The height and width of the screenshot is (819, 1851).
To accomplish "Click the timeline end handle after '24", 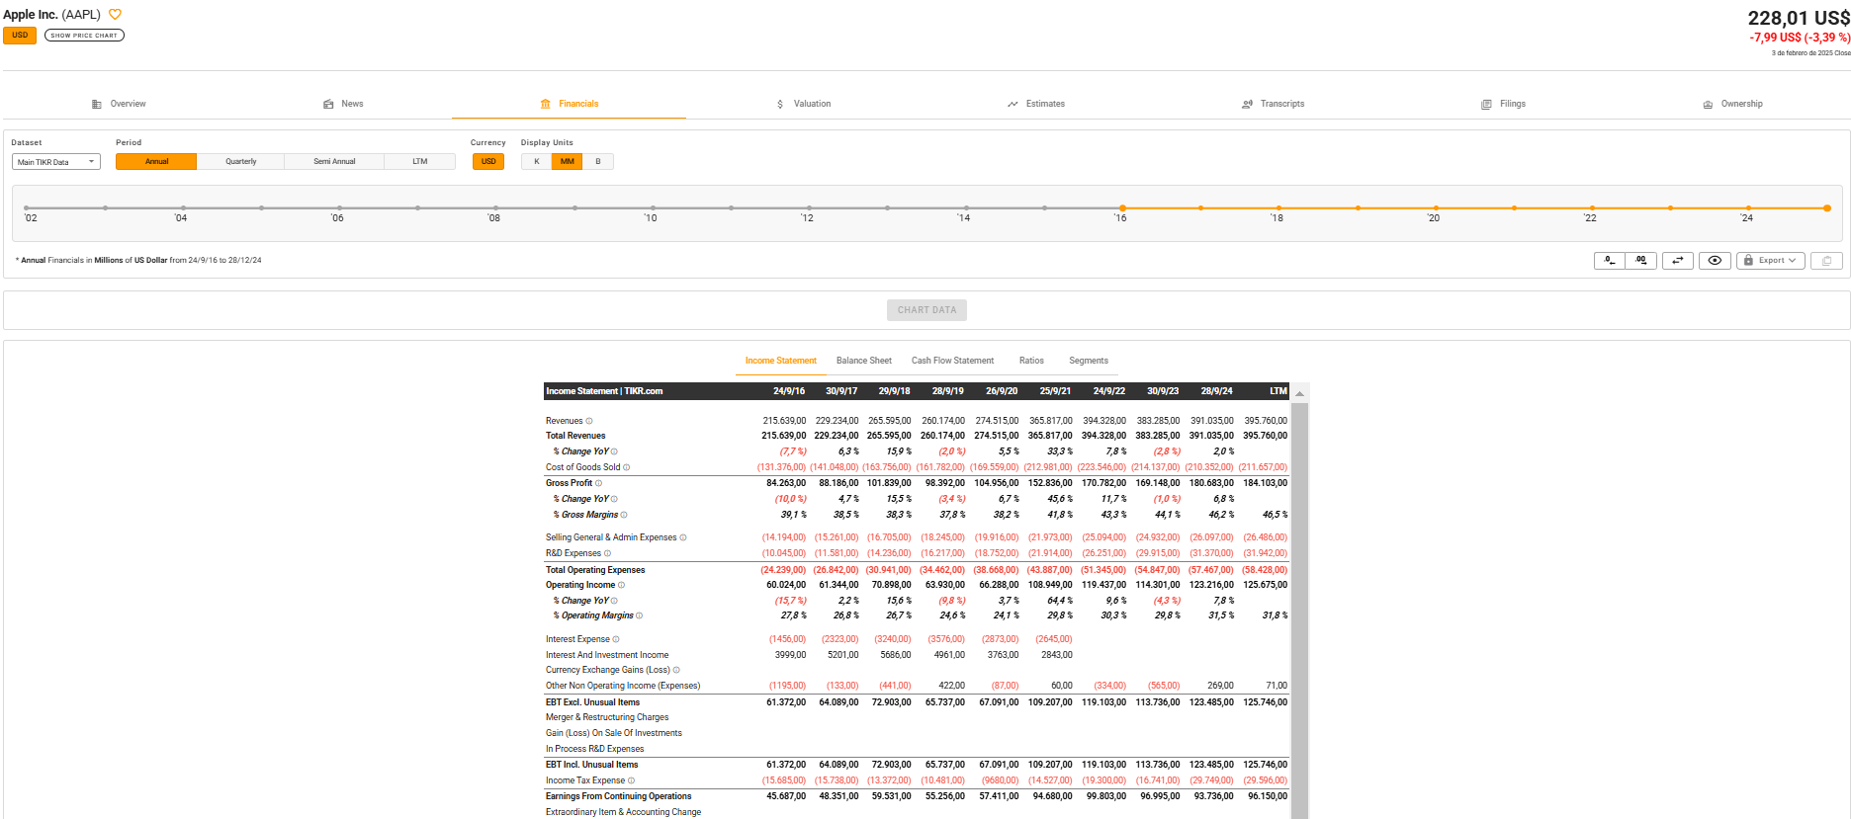I will pyautogui.click(x=1827, y=208).
